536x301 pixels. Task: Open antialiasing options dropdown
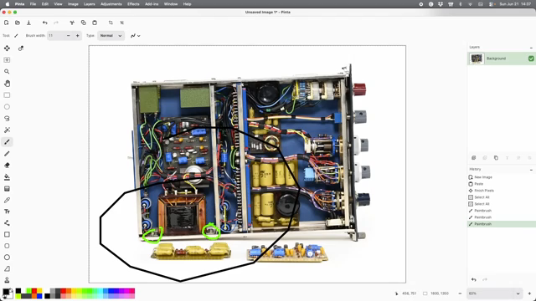(x=136, y=35)
